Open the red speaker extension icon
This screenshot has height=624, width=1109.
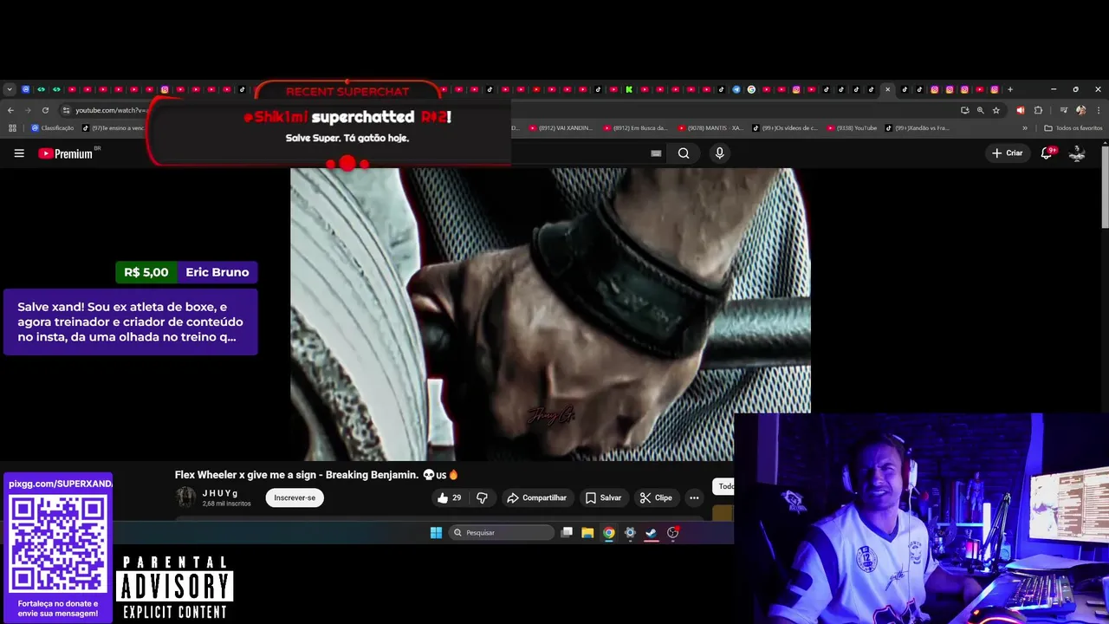pyautogui.click(x=1020, y=110)
